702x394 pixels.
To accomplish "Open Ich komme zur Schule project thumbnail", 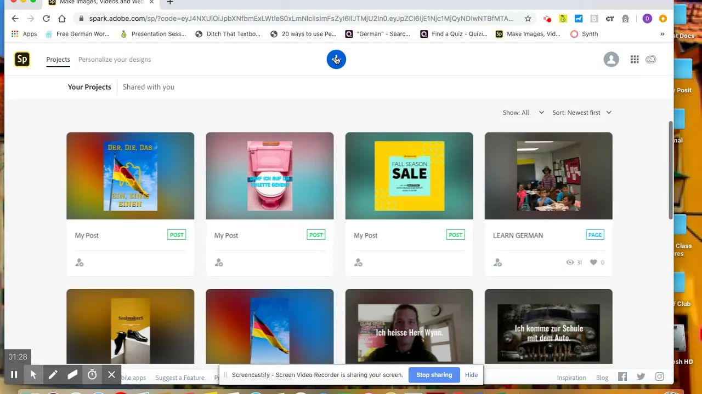I will (548, 326).
